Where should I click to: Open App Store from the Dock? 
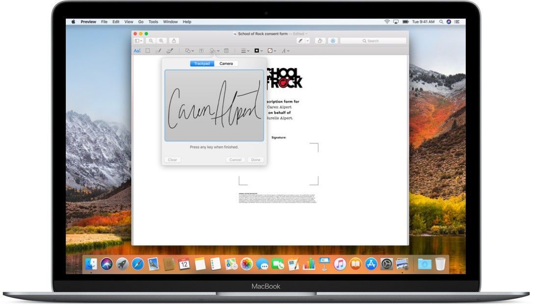(x=371, y=263)
